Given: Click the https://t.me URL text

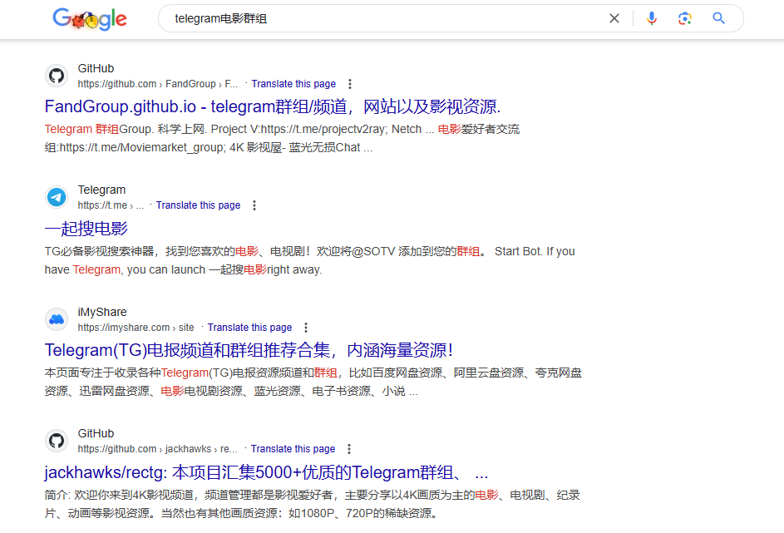Looking at the screenshot, I should point(111,205).
